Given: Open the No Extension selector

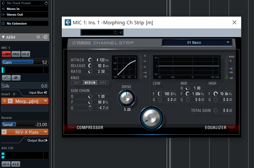Looking at the screenshot, I should click(25, 23).
